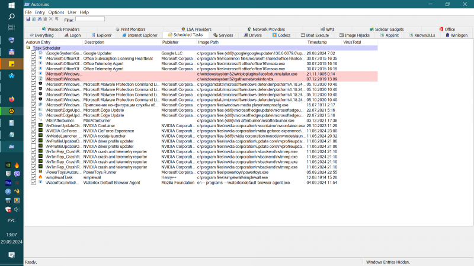Uncheck the MSIAfterburner entry checkbox
The height and width of the screenshot is (266, 474).
pyautogui.click(x=34, y=121)
